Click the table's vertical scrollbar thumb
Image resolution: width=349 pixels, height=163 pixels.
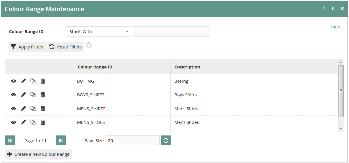point(341,91)
